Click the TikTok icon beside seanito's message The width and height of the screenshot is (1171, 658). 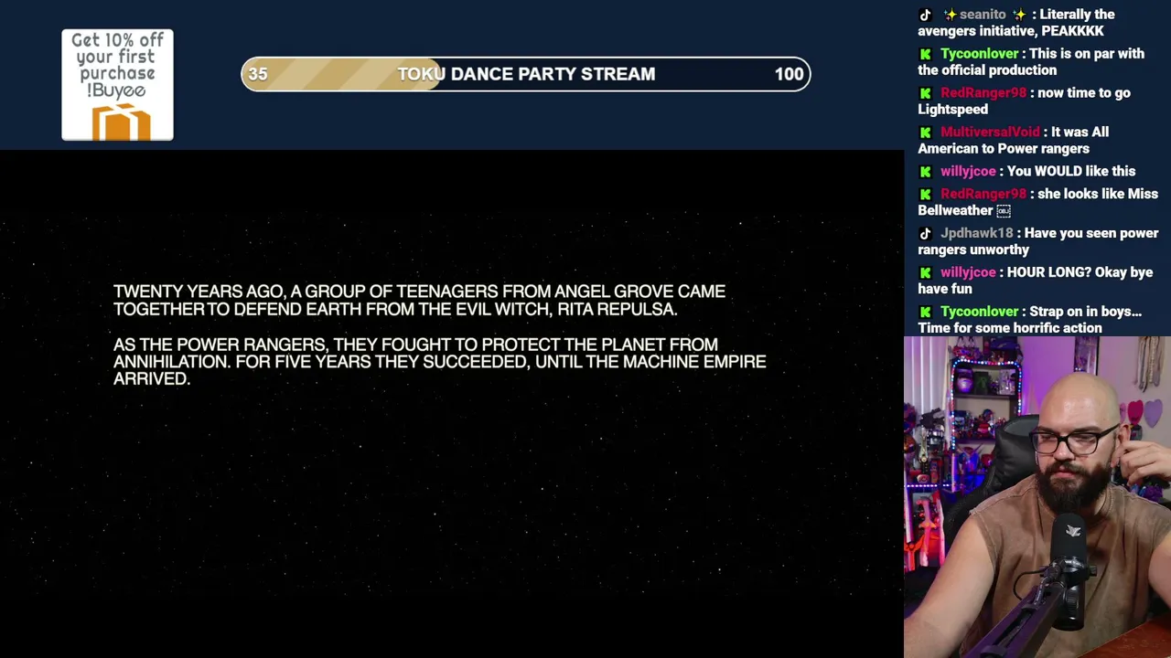tap(925, 15)
